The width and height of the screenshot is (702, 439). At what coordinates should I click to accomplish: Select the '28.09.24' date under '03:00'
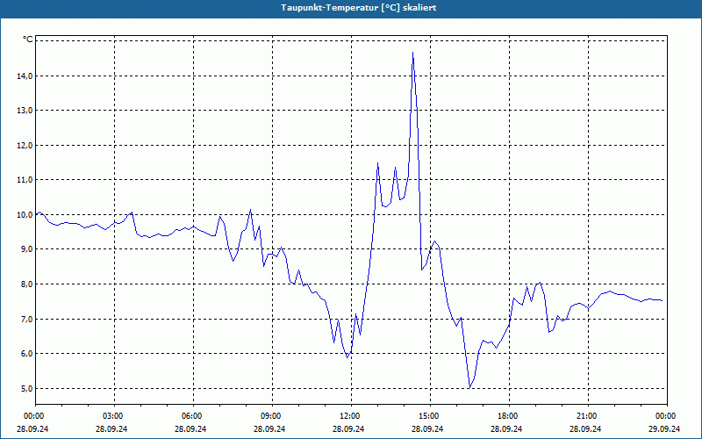[x=112, y=428]
